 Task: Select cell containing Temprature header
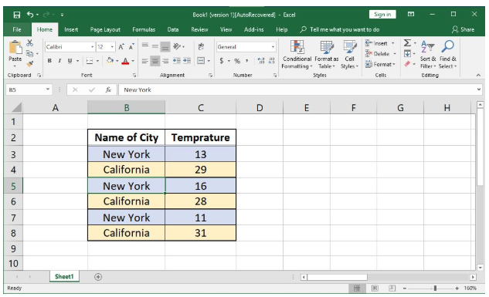tap(201, 137)
